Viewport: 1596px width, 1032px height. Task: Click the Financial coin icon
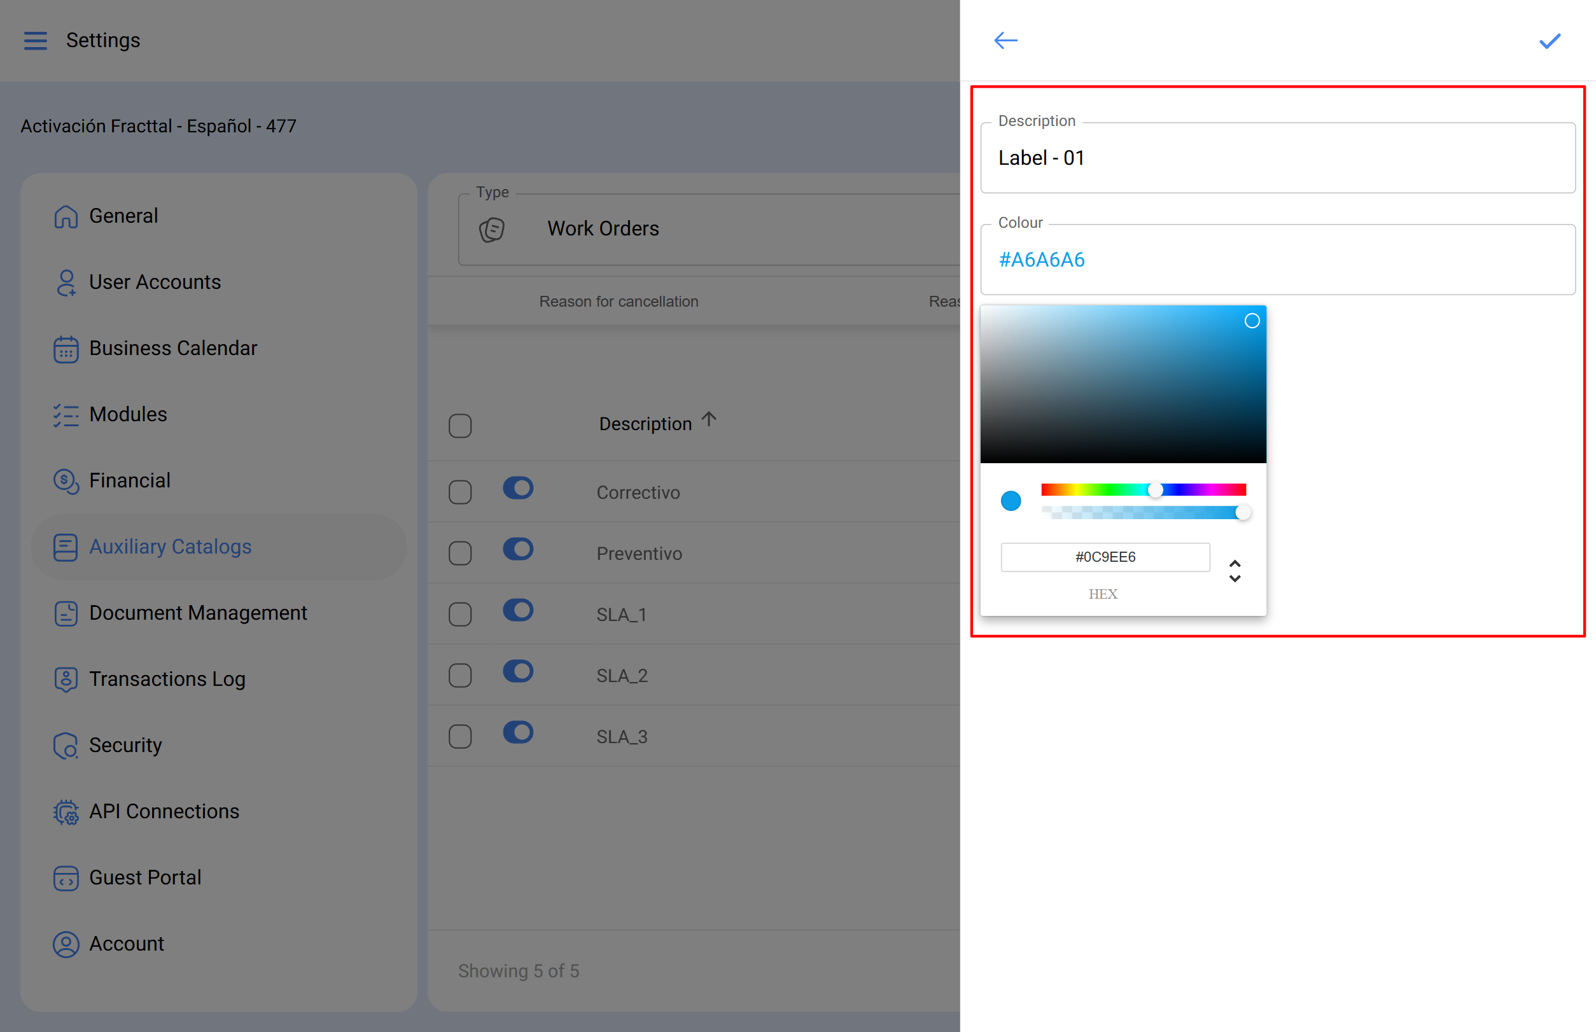click(66, 481)
